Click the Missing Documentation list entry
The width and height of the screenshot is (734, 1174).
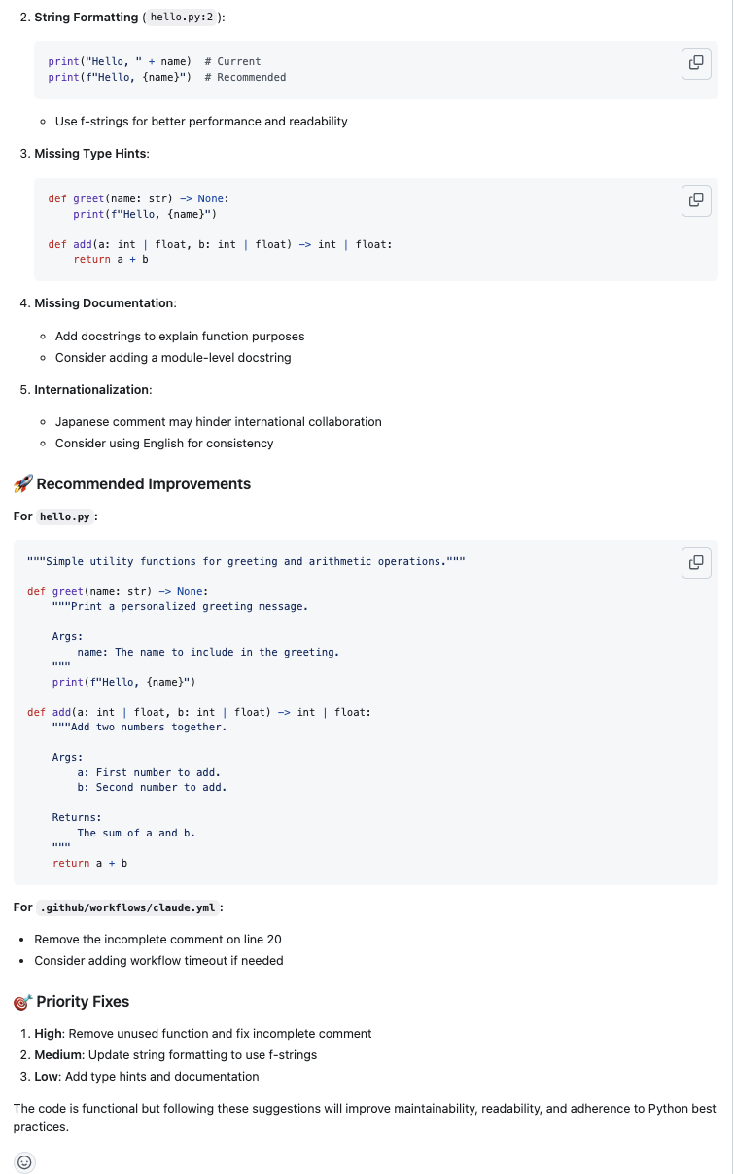pyautogui.click(x=103, y=302)
